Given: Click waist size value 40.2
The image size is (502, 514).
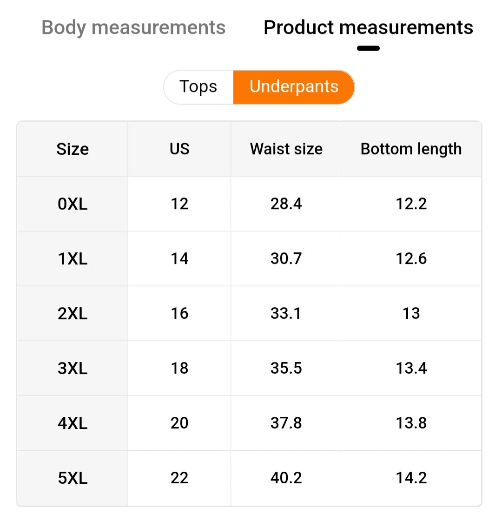Looking at the screenshot, I should tap(286, 478).
